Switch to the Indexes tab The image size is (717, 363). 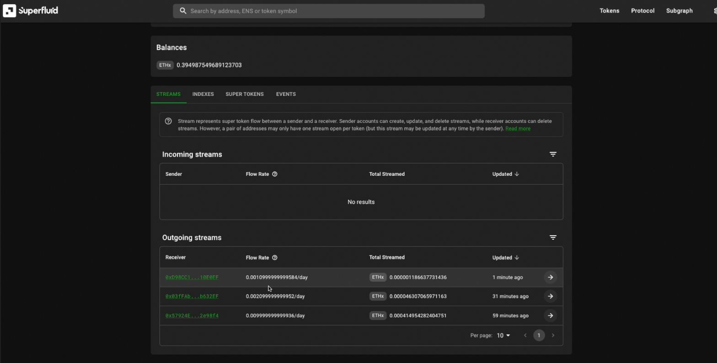[x=203, y=94]
